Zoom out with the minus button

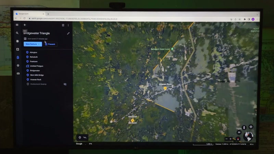point(226,139)
